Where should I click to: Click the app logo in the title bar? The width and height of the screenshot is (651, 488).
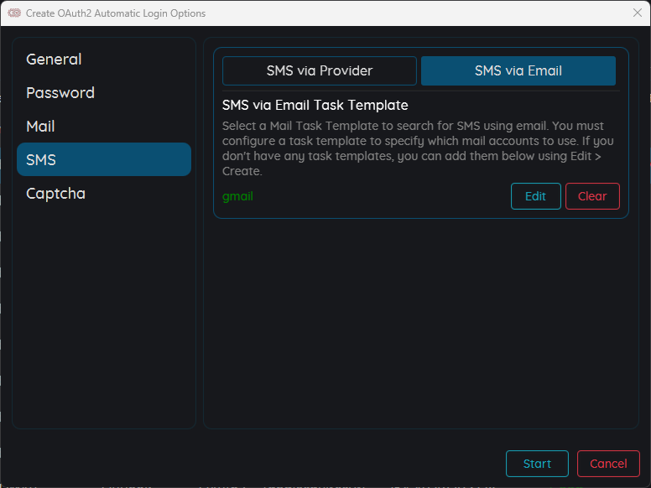pyautogui.click(x=13, y=13)
